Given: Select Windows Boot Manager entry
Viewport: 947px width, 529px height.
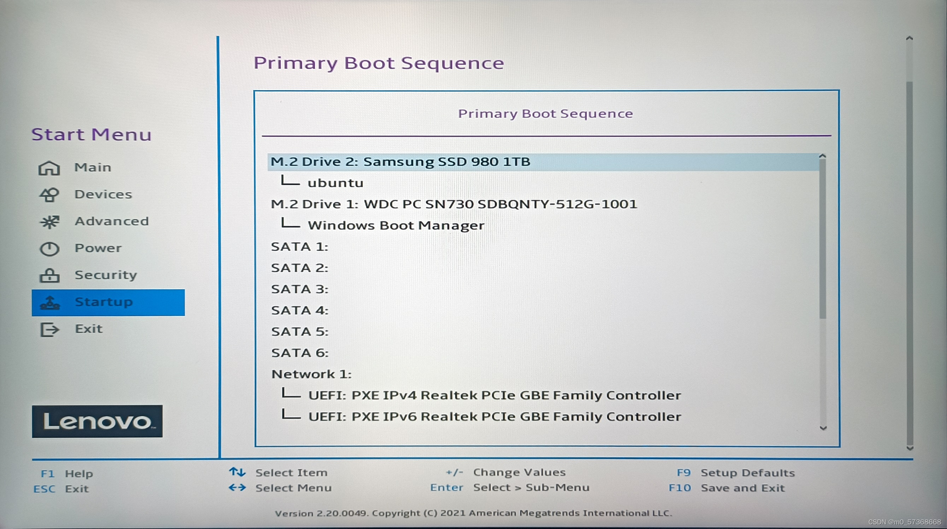Looking at the screenshot, I should click(396, 225).
